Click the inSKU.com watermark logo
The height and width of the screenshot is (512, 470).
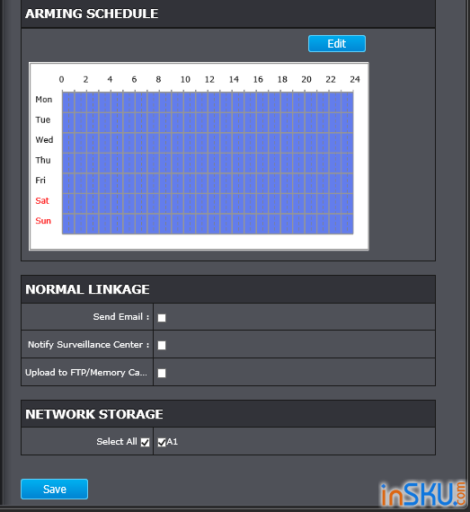click(423, 494)
